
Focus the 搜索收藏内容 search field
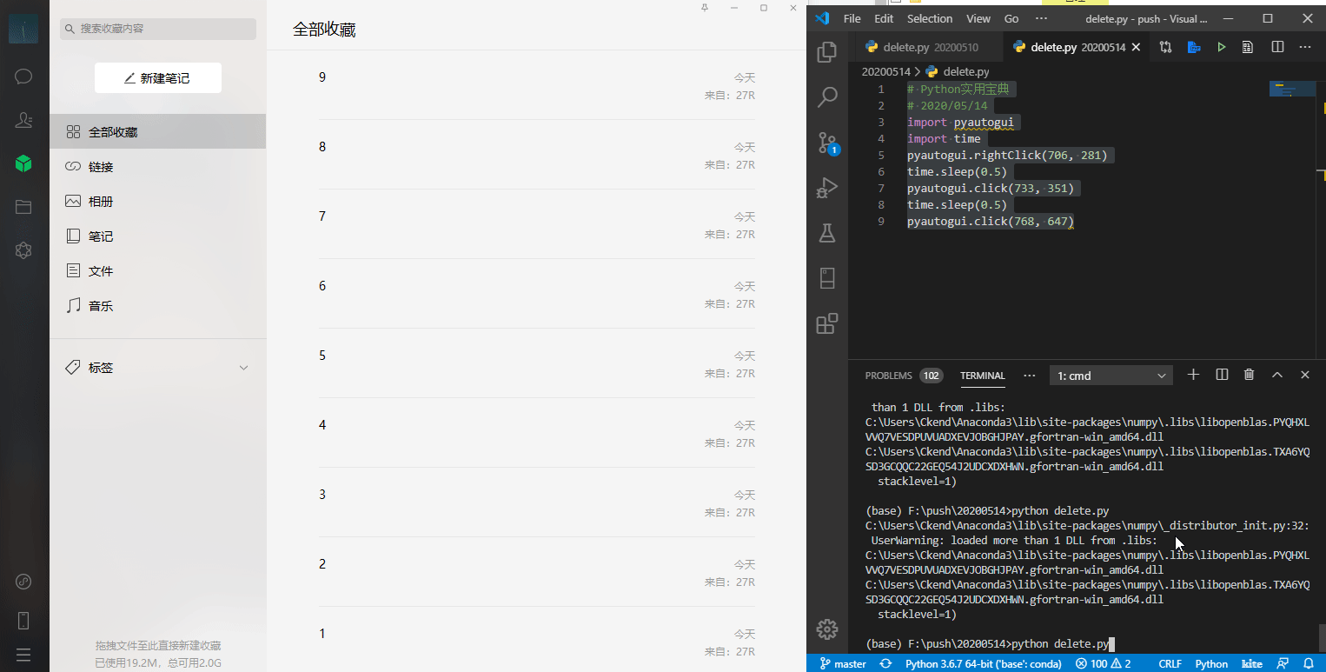[158, 29]
